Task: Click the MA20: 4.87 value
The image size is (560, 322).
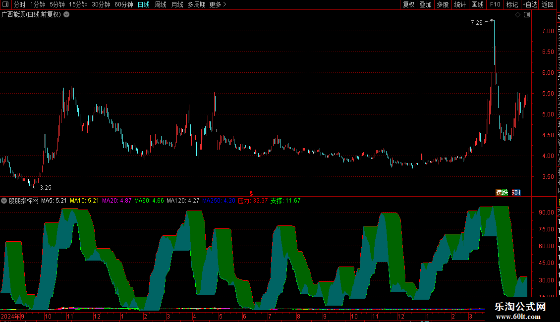Action: click(117, 201)
